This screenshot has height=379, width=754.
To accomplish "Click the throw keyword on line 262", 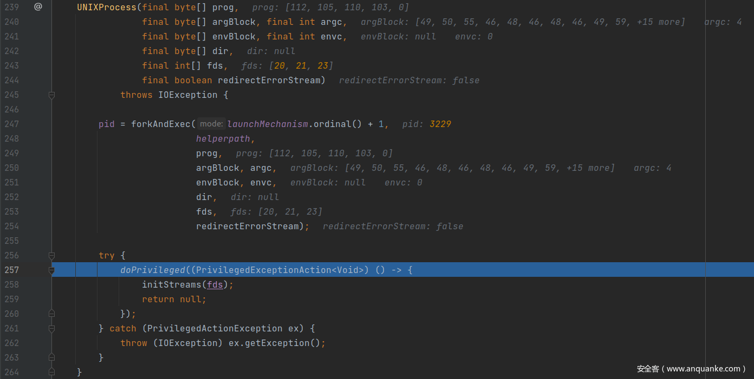I will tap(134, 343).
